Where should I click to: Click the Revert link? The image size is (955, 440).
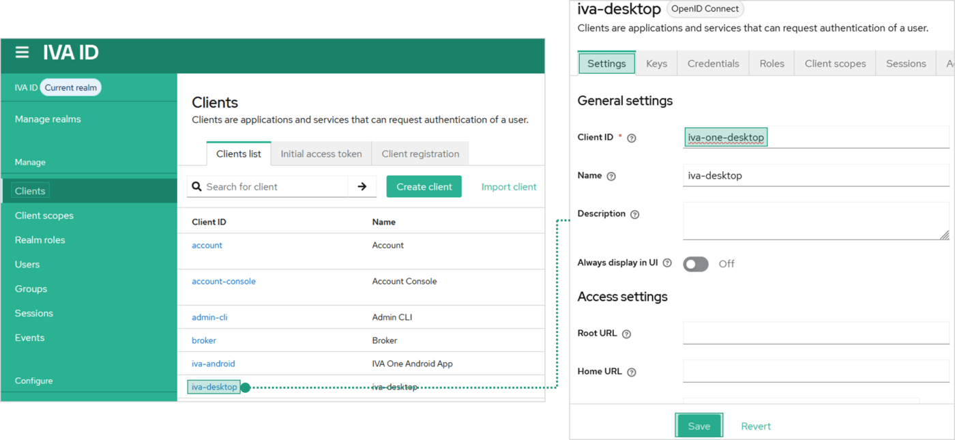tap(756, 426)
